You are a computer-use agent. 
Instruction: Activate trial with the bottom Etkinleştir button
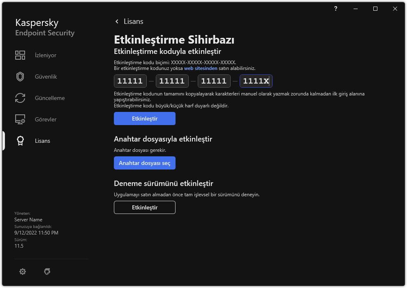(144, 207)
